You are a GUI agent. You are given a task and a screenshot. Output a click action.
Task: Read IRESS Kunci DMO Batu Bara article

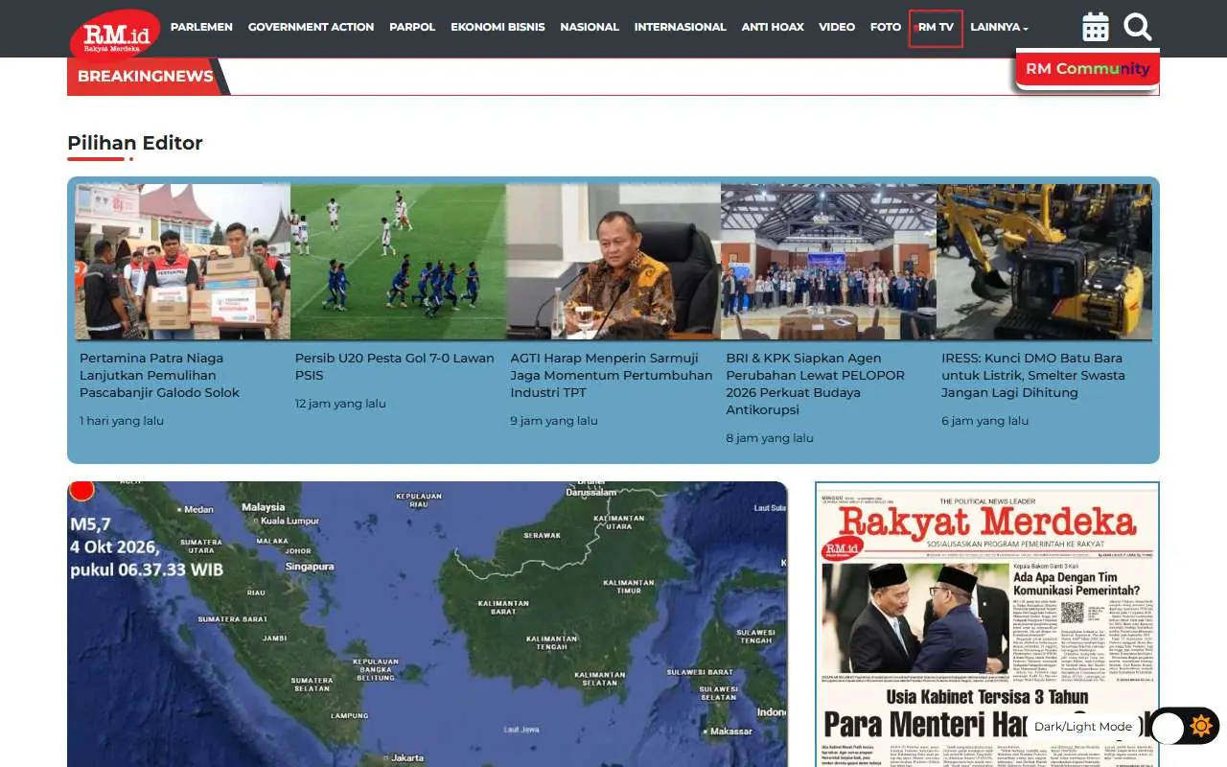click(1033, 375)
